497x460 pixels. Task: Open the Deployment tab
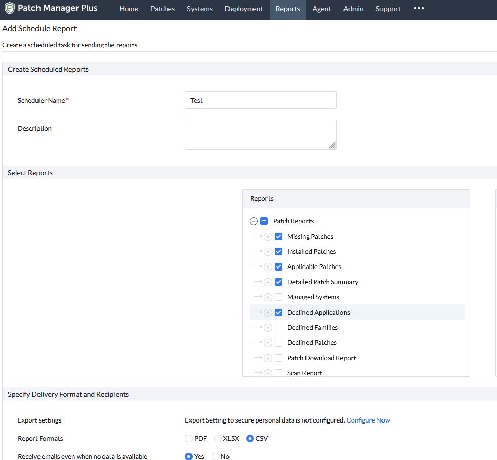click(244, 9)
